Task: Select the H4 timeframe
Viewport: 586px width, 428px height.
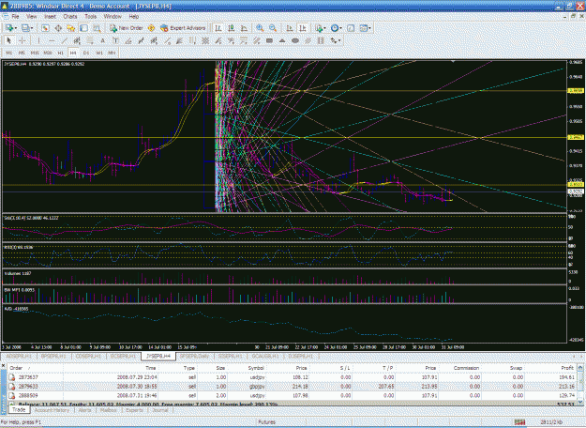Action: pyautogui.click(x=73, y=53)
